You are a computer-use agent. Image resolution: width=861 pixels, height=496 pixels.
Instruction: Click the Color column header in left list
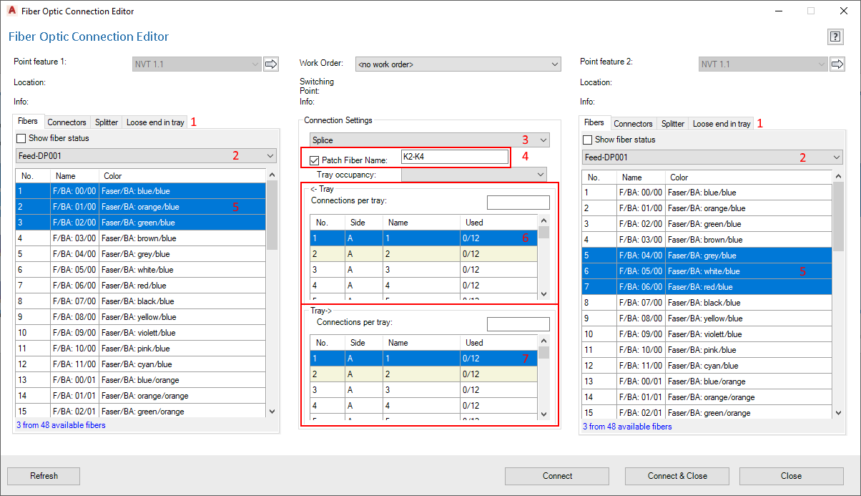coord(182,176)
